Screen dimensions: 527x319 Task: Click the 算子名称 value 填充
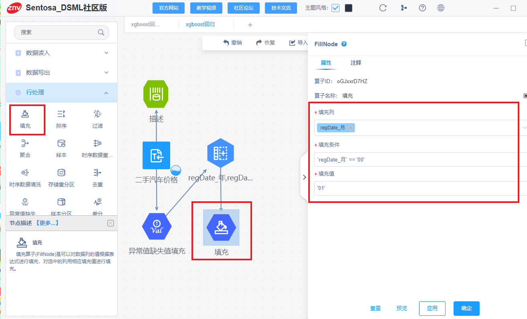(x=348, y=96)
